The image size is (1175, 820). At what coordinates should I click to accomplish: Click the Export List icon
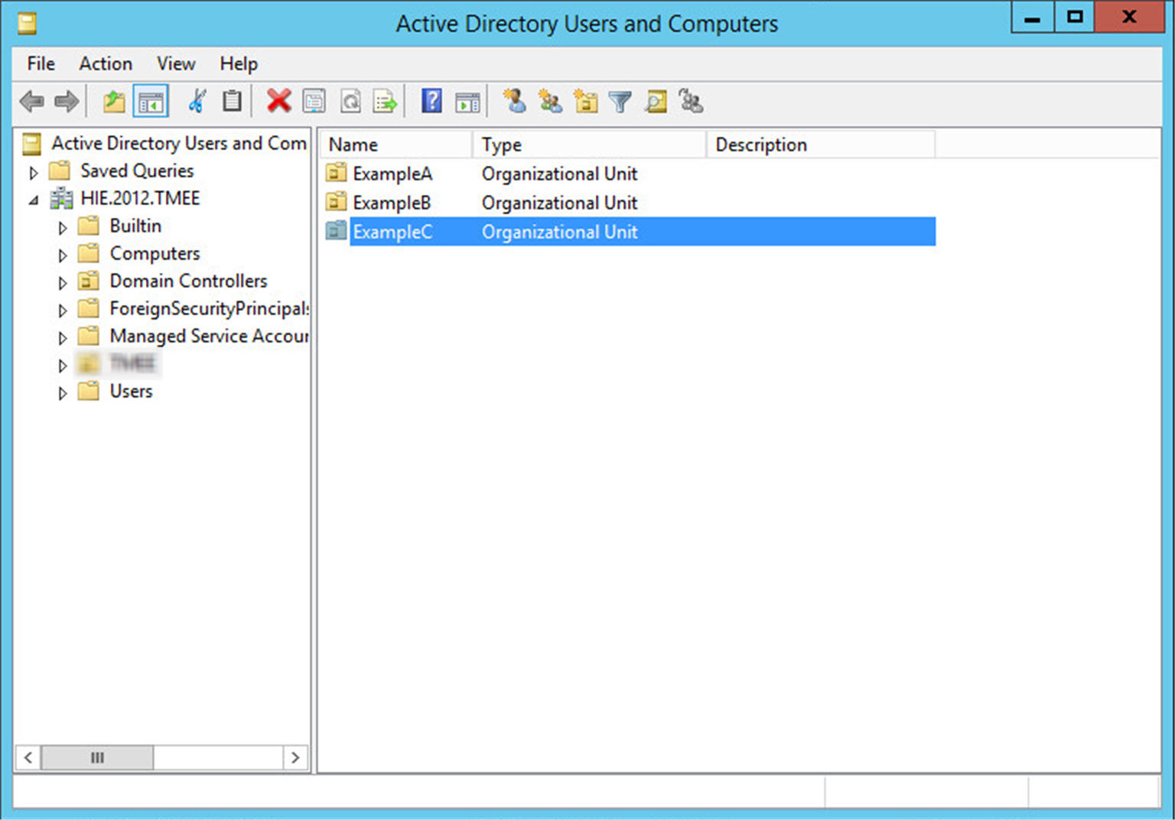pos(385,101)
